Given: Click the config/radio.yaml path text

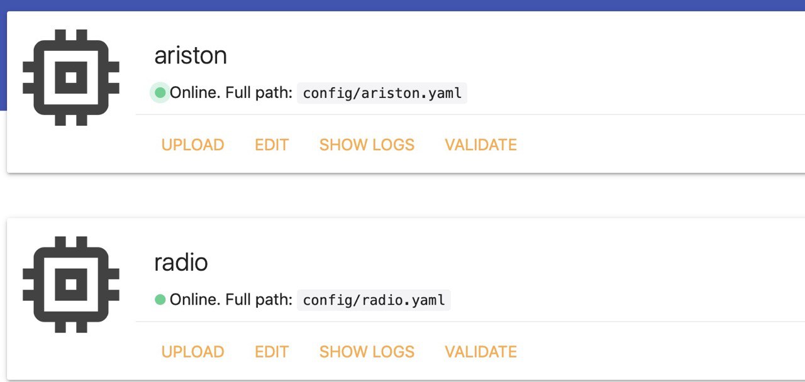Looking at the screenshot, I should coord(374,300).
